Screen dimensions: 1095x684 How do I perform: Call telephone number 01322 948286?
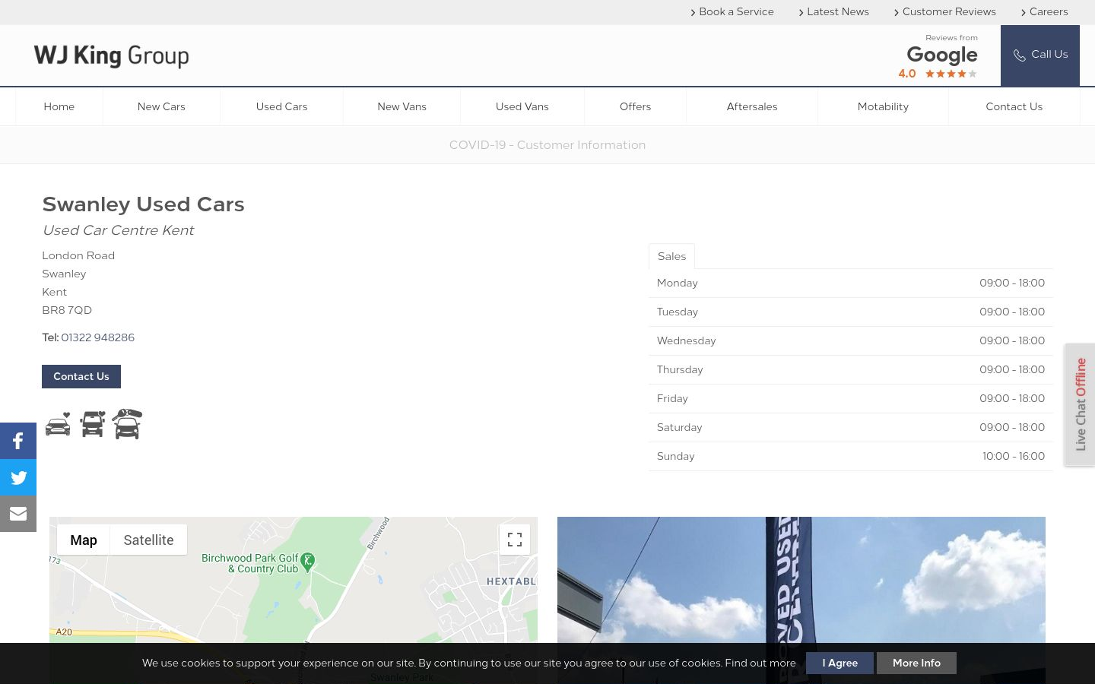pyautogui.click(x=98, y=337)
